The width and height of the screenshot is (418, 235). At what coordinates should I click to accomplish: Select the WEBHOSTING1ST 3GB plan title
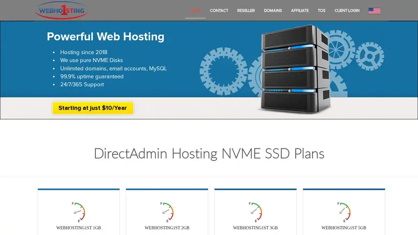tap(255, 228)
